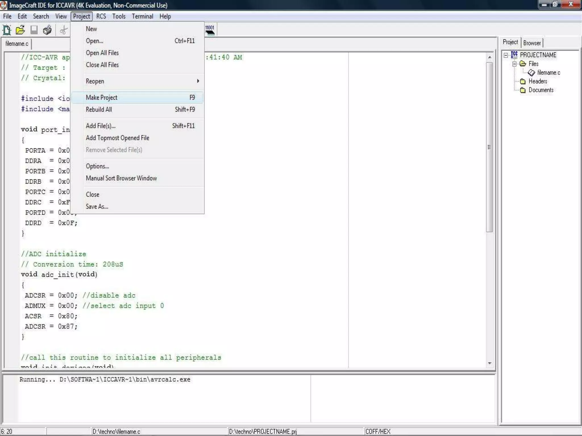Click the void adc_init(void) code line
The height and width of the screenshot is (436, 582).
pyautogui.click(x=59, y=274)
